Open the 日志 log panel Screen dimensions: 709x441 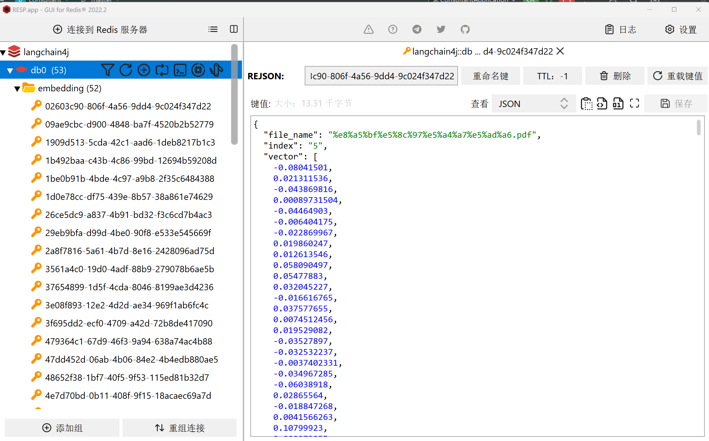(621, 30)
